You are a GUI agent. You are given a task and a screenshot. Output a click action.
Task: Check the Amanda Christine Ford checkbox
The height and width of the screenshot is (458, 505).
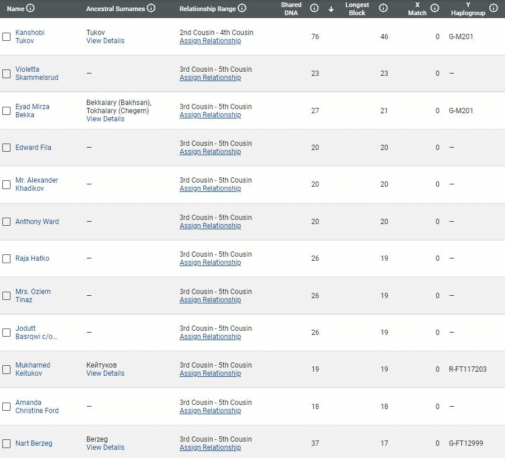point(6,407)
